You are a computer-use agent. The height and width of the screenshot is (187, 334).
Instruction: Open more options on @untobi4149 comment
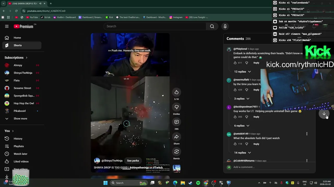[x=307, y=134]
